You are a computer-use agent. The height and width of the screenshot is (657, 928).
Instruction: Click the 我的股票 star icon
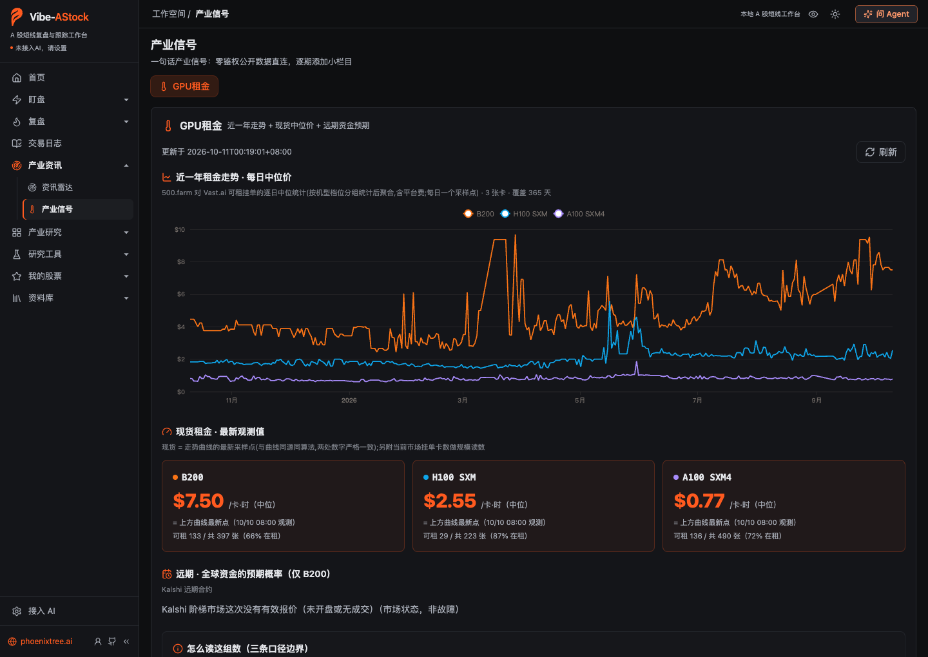[17, 276]
